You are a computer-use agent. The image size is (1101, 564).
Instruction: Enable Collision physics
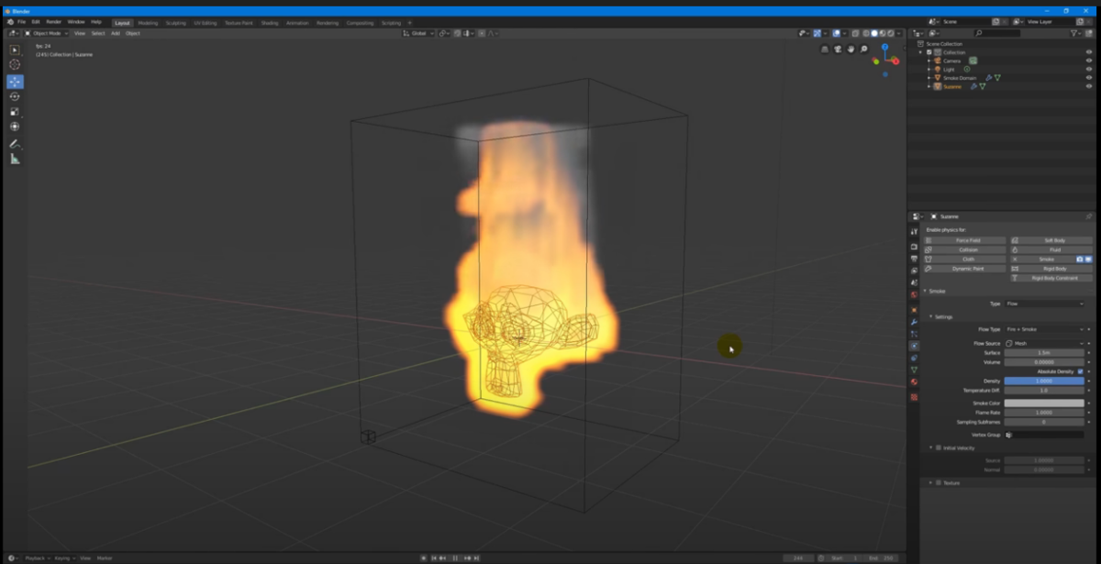[964, 249]
